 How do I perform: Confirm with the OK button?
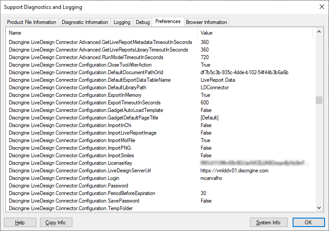point(309,223)
